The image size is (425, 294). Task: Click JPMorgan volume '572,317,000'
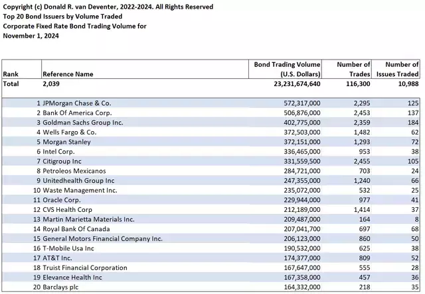(x=302, y=103)
